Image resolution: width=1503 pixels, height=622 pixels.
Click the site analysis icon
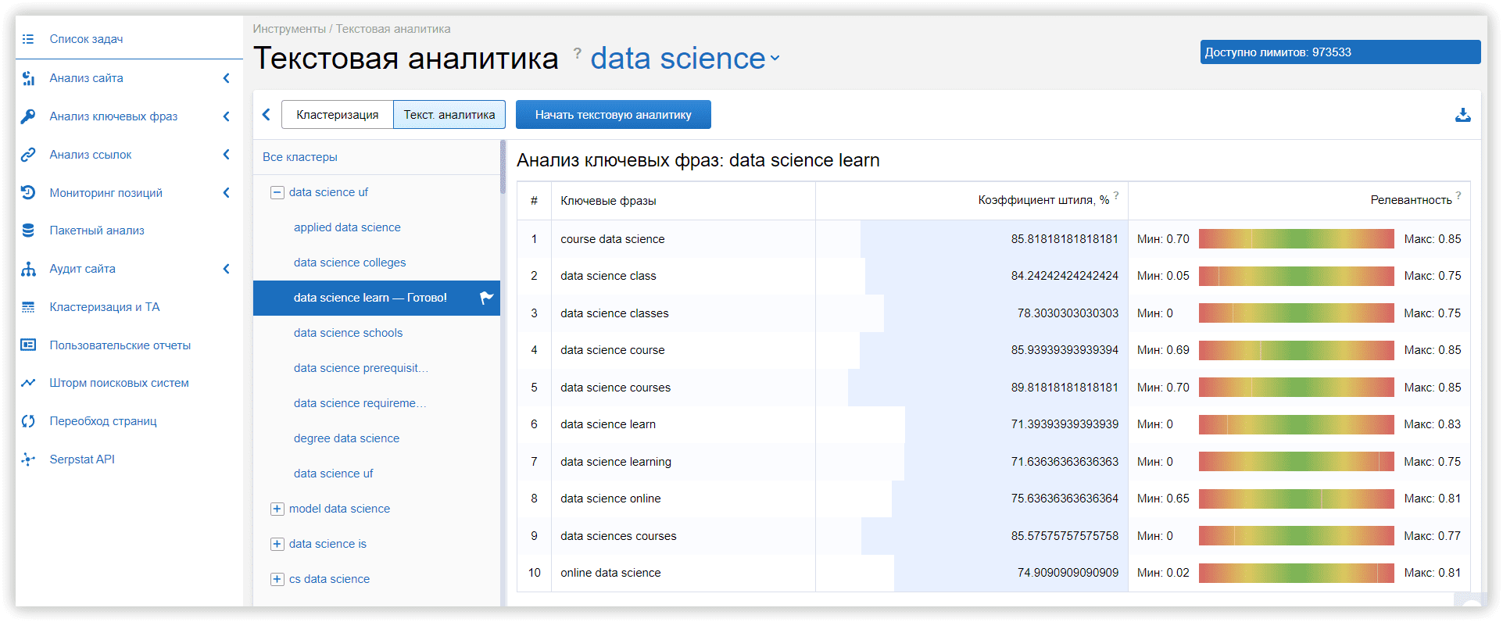pos(28,78)
